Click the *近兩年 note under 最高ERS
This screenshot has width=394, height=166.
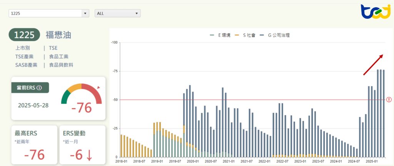click(x=22, y=142)
